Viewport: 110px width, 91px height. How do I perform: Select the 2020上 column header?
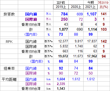coord(76,7)
